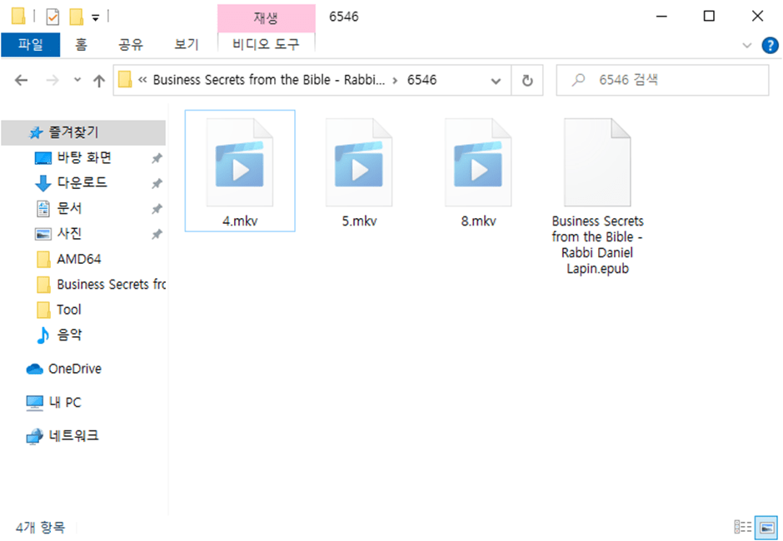Select the 4.mkv video file
This screenshot has width=783, height=541.
240,171
